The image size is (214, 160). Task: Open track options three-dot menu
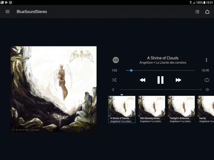(206, 60)
